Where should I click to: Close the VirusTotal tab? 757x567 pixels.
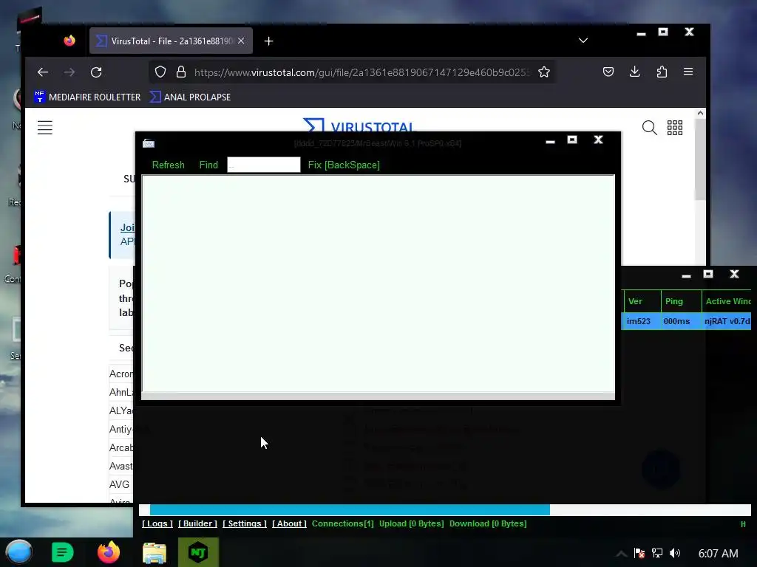point(241,41)
